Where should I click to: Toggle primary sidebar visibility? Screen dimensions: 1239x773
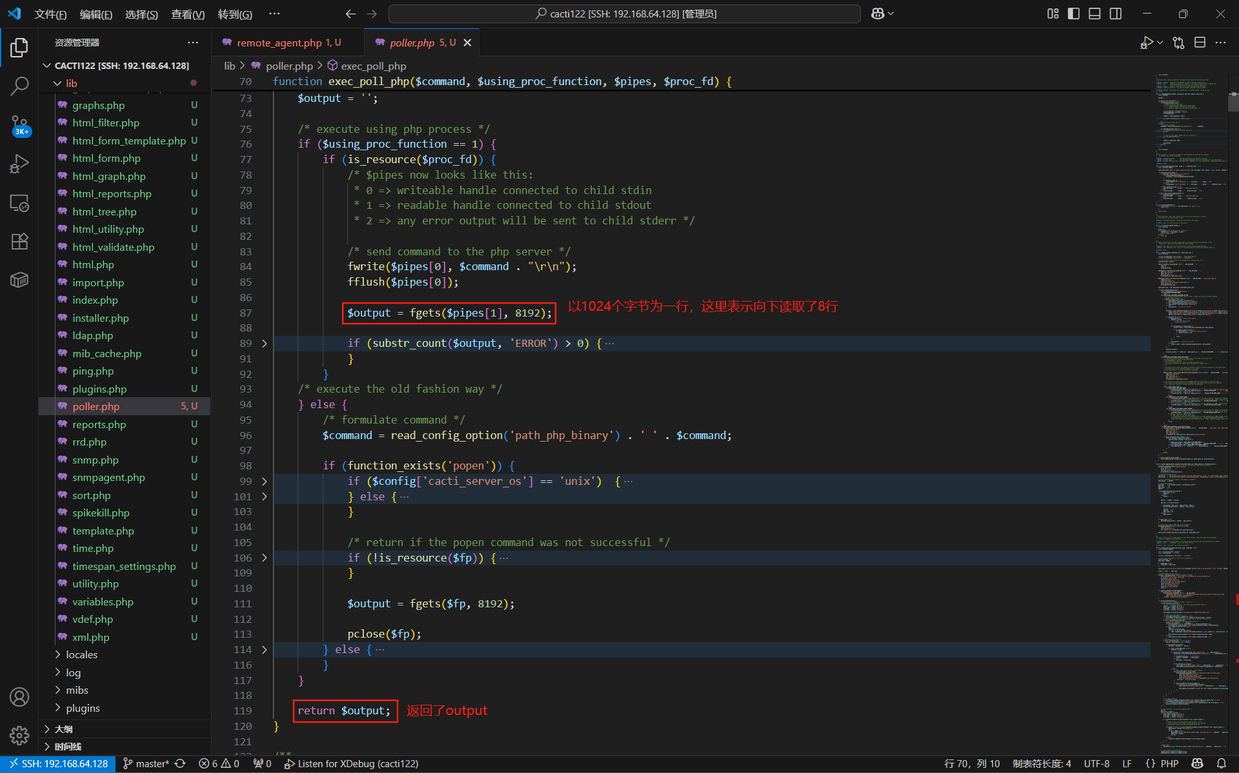click(x=1074, y=14)
